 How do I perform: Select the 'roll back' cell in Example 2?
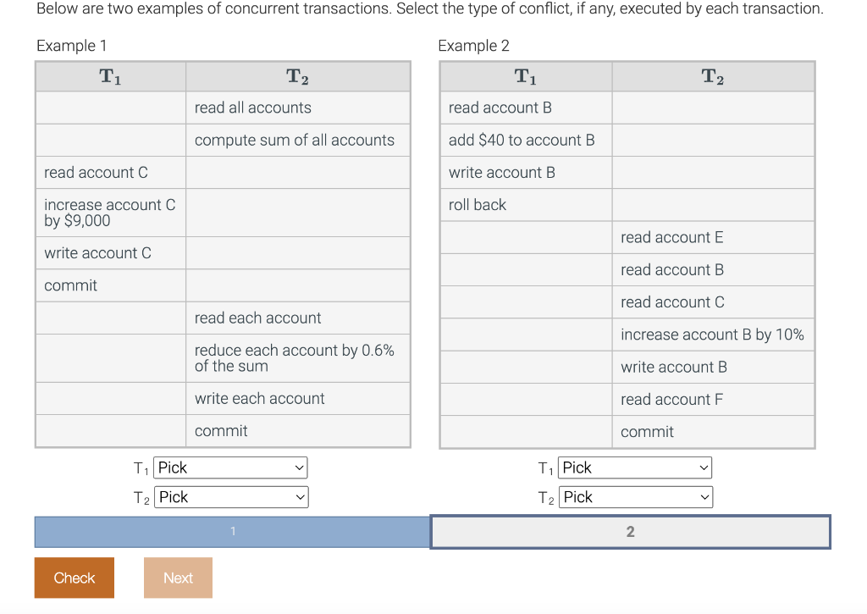click(x=472, y=204)
